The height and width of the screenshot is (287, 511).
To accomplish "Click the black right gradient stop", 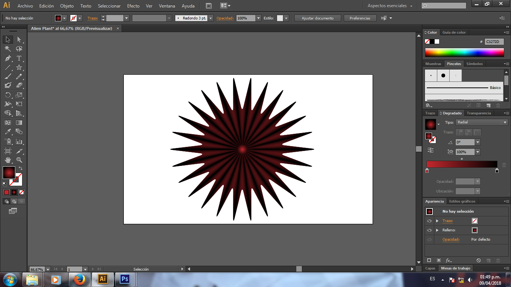I will pyautogui.click(x=497, y=171).
